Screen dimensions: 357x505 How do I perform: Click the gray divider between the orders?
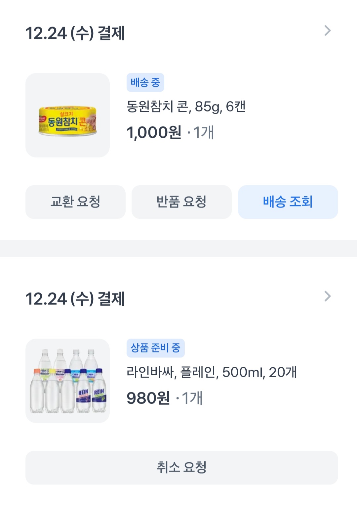coord(178,248)
